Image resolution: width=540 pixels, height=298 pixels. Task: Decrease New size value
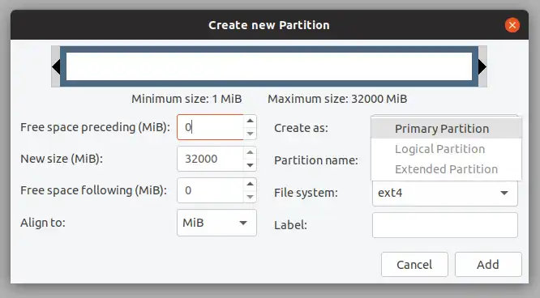coord(251,165)
